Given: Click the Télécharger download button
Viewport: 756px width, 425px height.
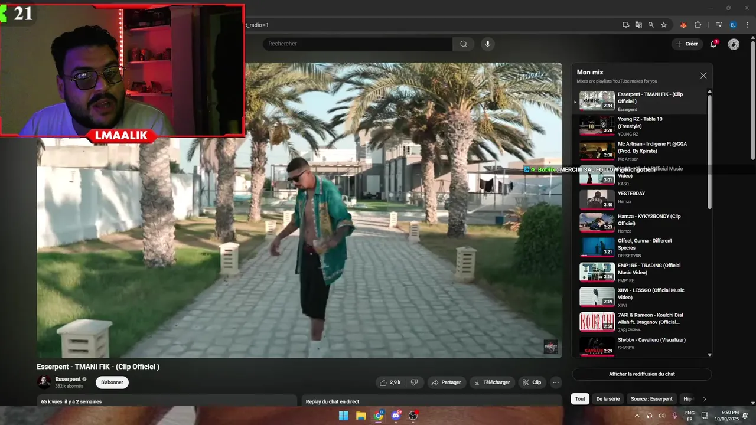Looking at the screenshot, I should (x=492, y=382).
